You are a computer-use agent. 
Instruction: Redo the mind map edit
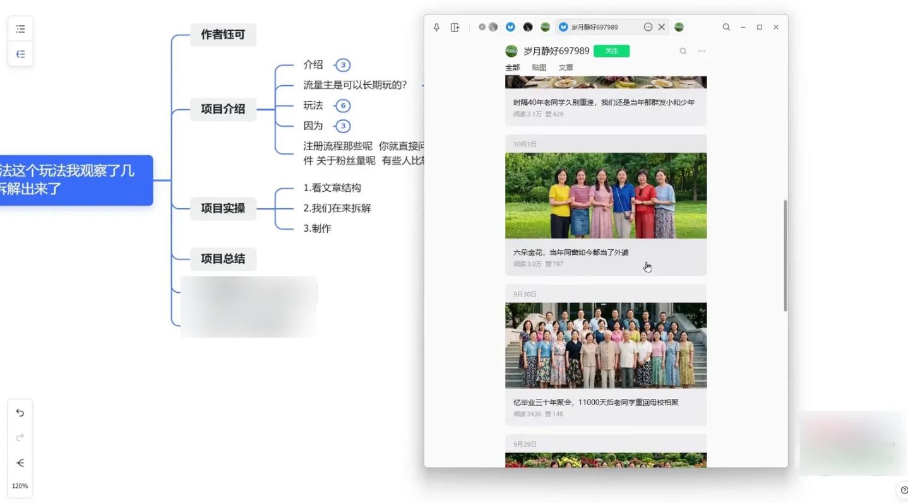(20, 437)
